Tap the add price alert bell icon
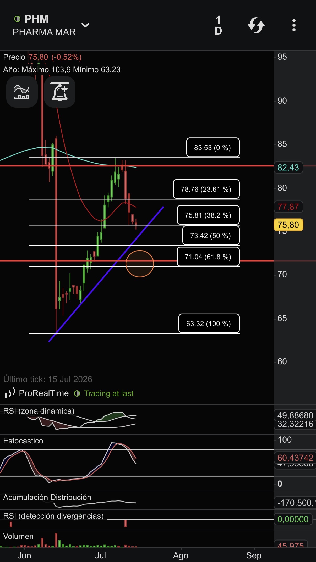This screenshot has height=562, width=316. click(x=60, y=92)
